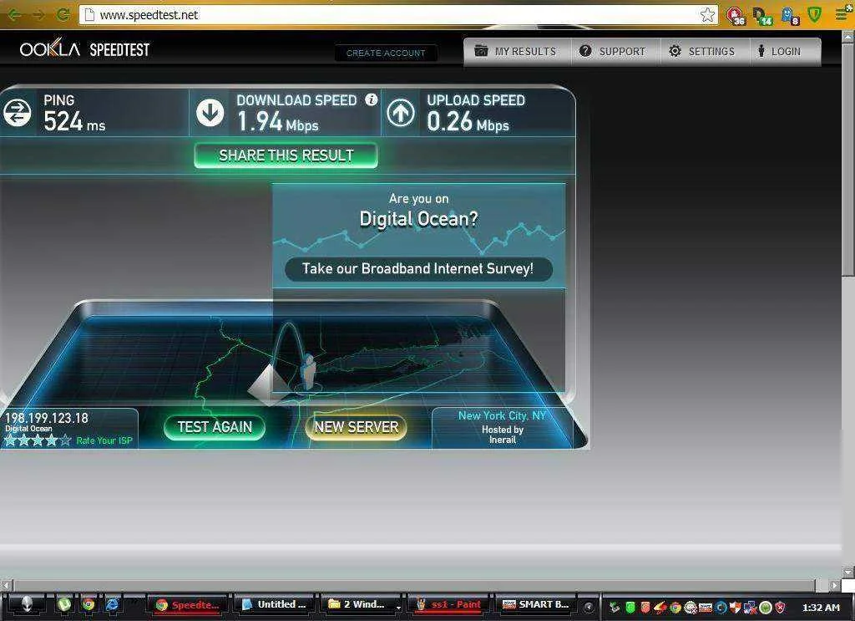Choose a New Server
The height and width of the screenshot is (621, 855).
pyautogui.click(x=356, y=427)
